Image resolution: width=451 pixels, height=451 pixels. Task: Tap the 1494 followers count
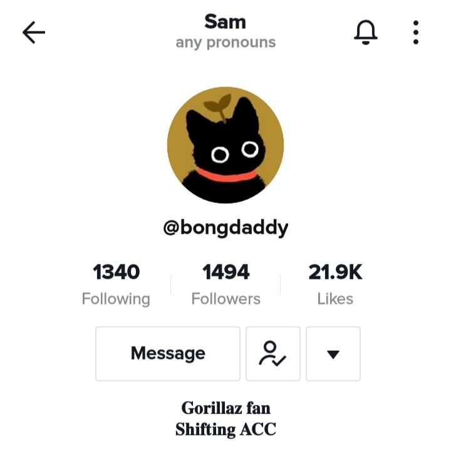(x=225, y=272)
